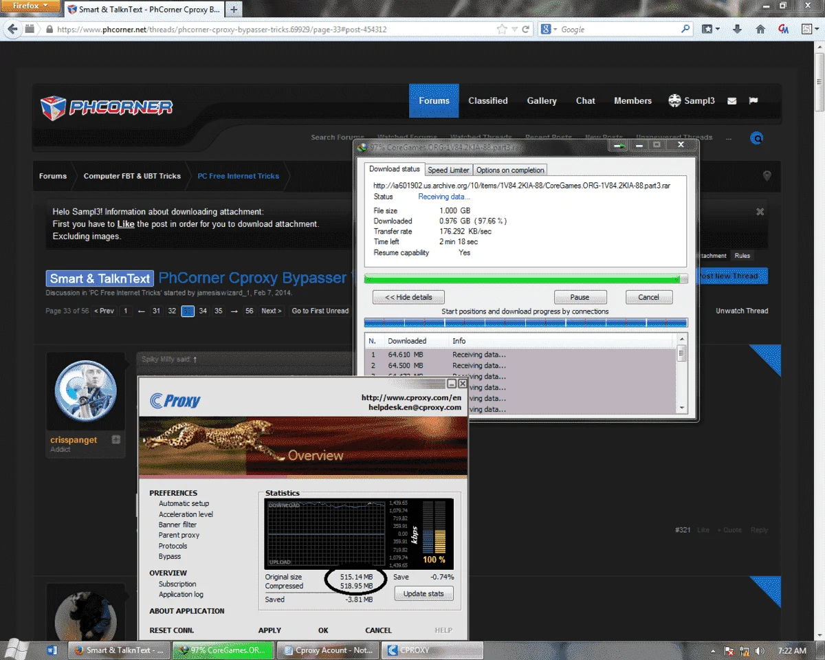Open Subscription under Overview
The width and height of the screenshot is (825, 660).
point(177,584)
